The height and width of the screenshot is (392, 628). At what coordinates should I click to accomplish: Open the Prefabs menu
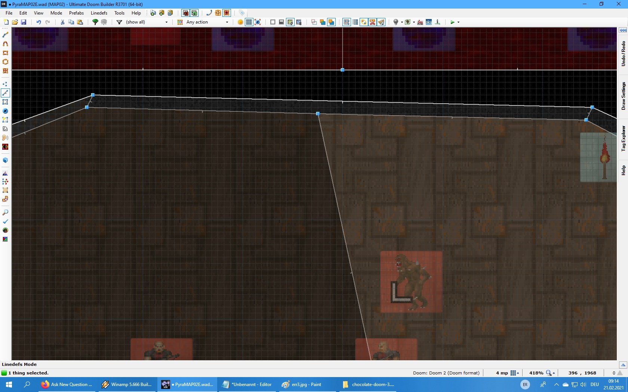(x=76, y=13)
